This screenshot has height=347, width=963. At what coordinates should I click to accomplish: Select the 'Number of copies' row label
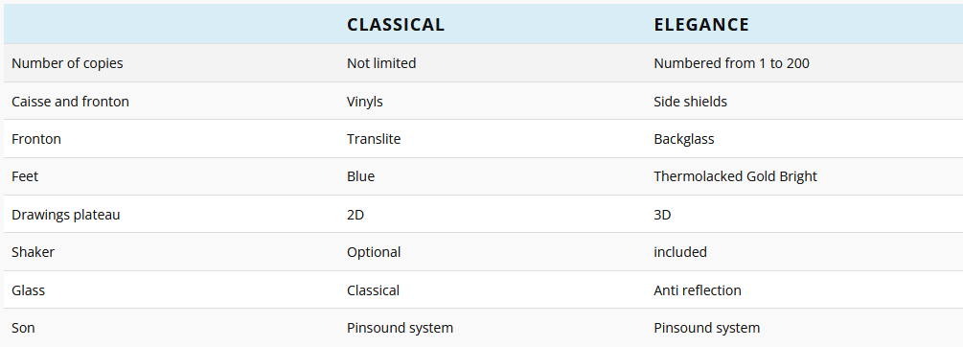click(67, 63)
